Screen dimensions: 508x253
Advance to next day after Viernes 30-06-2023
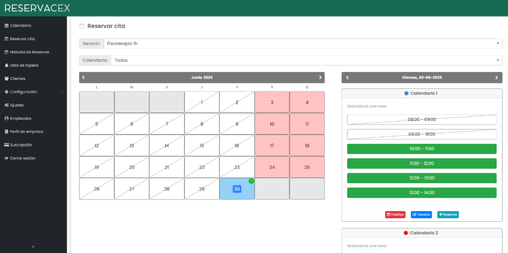496,77
